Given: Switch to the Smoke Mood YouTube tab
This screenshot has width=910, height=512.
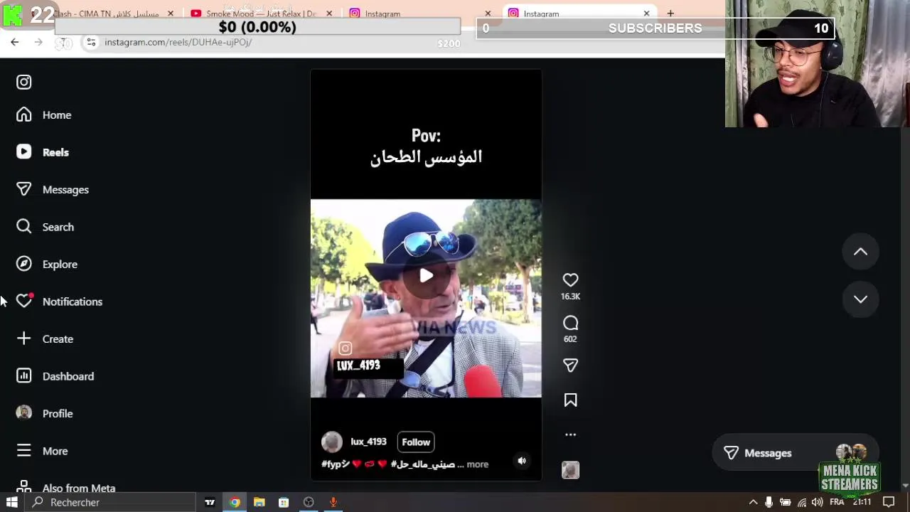Looking at the screenshot, I should coord(261,14).
